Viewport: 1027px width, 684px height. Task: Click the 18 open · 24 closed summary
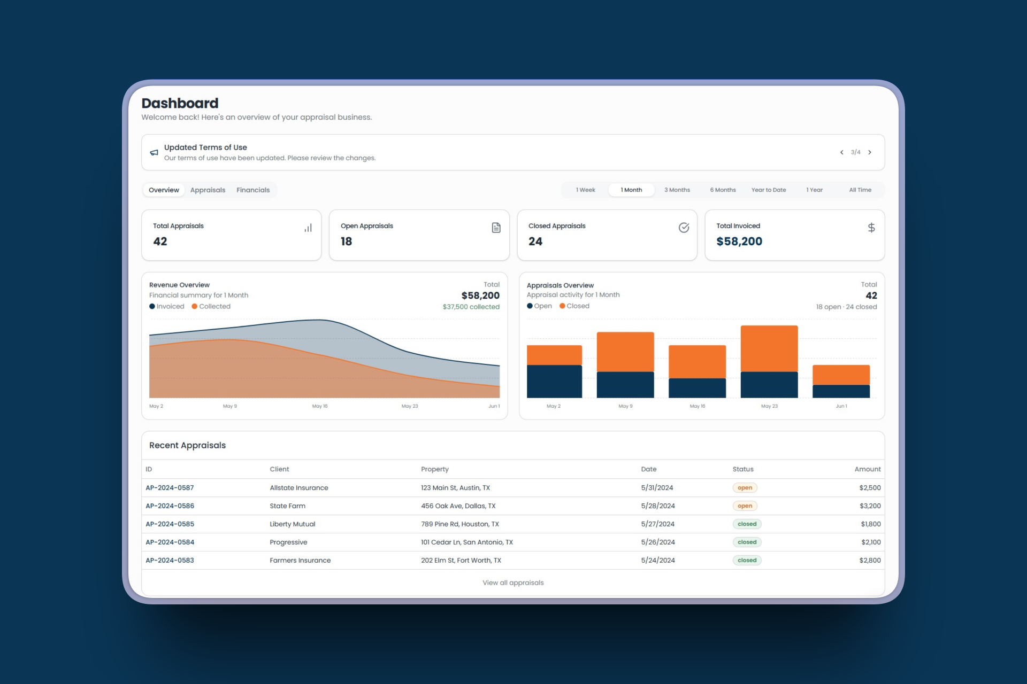(x=846, y=307)
